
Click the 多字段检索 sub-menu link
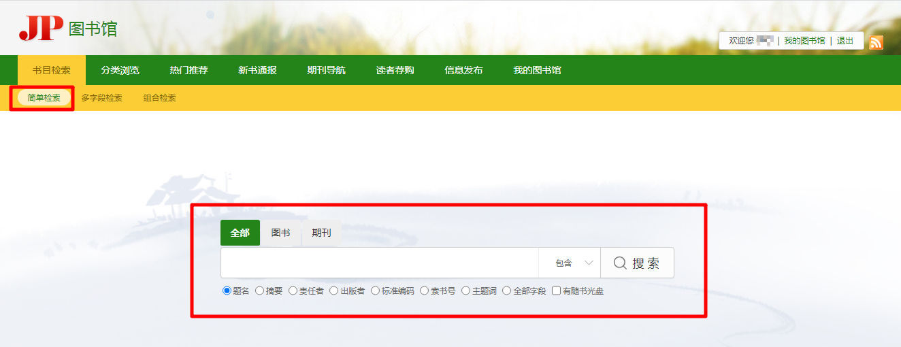pyautogui.click(x=101, y=98)
